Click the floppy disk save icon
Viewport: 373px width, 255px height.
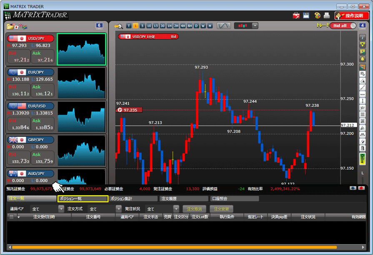306,15
